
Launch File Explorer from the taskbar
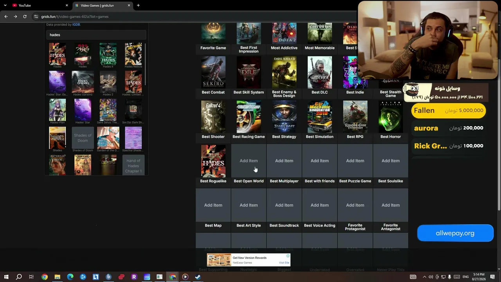[x=57, y=277]
